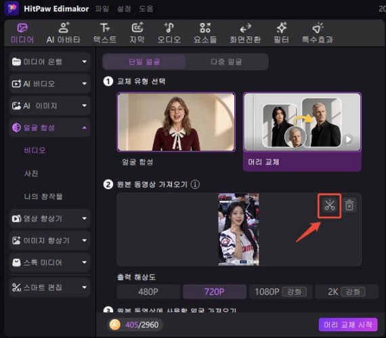Open the 화면전환 transitions tool
The height and width of the screenshot is (338, 386).
tap(245, 33)
